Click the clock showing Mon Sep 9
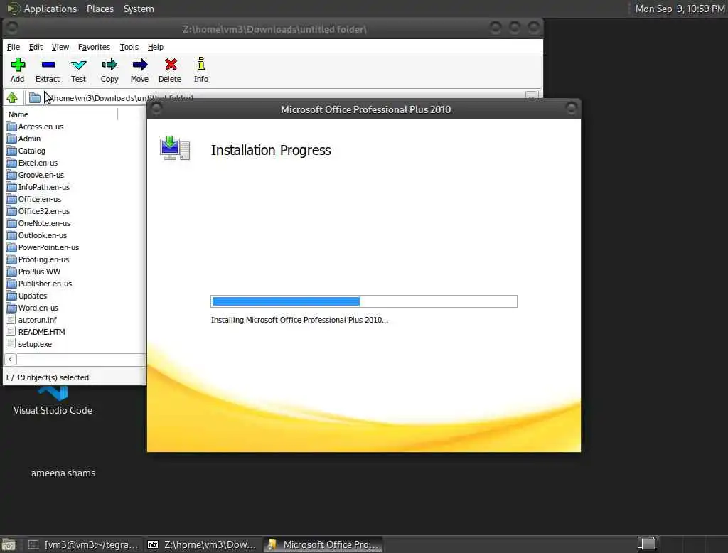This screenshot has height=553, width=728. [x=679, y=9]
